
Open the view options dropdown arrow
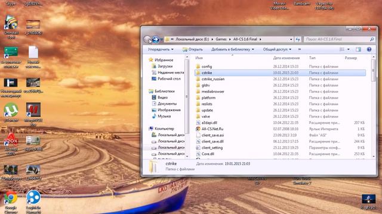tap(349, 49)
